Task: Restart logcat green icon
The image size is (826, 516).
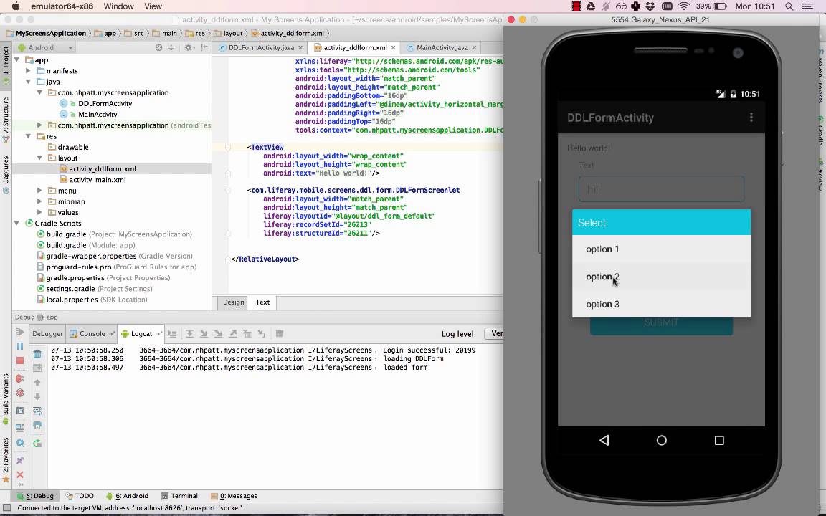Action: pyautogui.click(x=37, y=444)
